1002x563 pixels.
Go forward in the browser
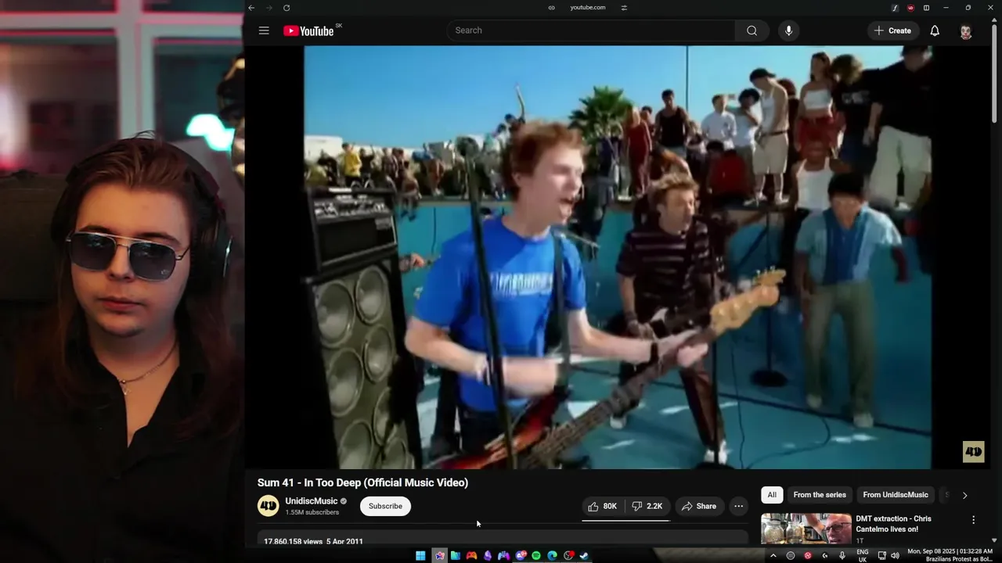tap(269, 8)
